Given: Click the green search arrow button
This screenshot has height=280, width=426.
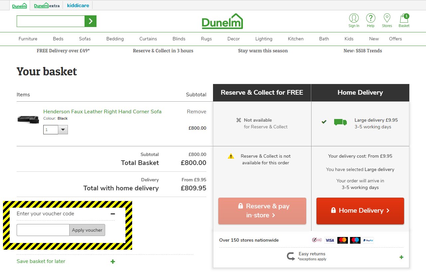Looking at the screenshot, I should pyautogui.click(x=91, y=21).
